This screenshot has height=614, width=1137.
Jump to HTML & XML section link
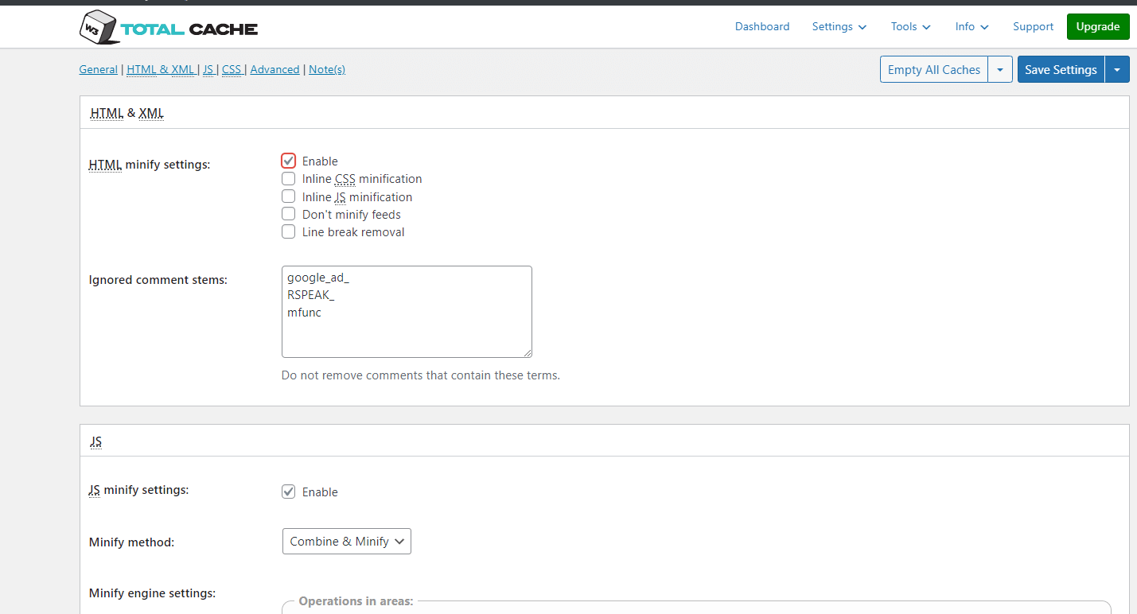click(160, 69)
